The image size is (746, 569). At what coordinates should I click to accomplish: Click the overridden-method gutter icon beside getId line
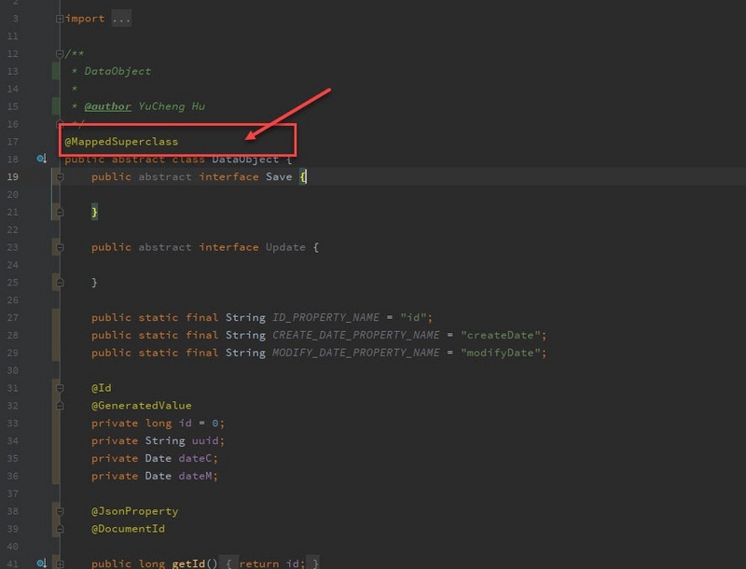pos(41,563)
